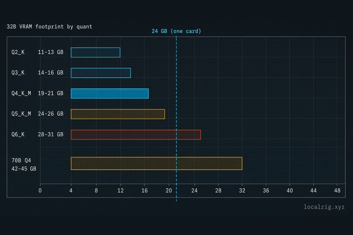This screenshot has width=353, height=235.
Task: Select the Q2_K bar
Action: click(96, 52)
